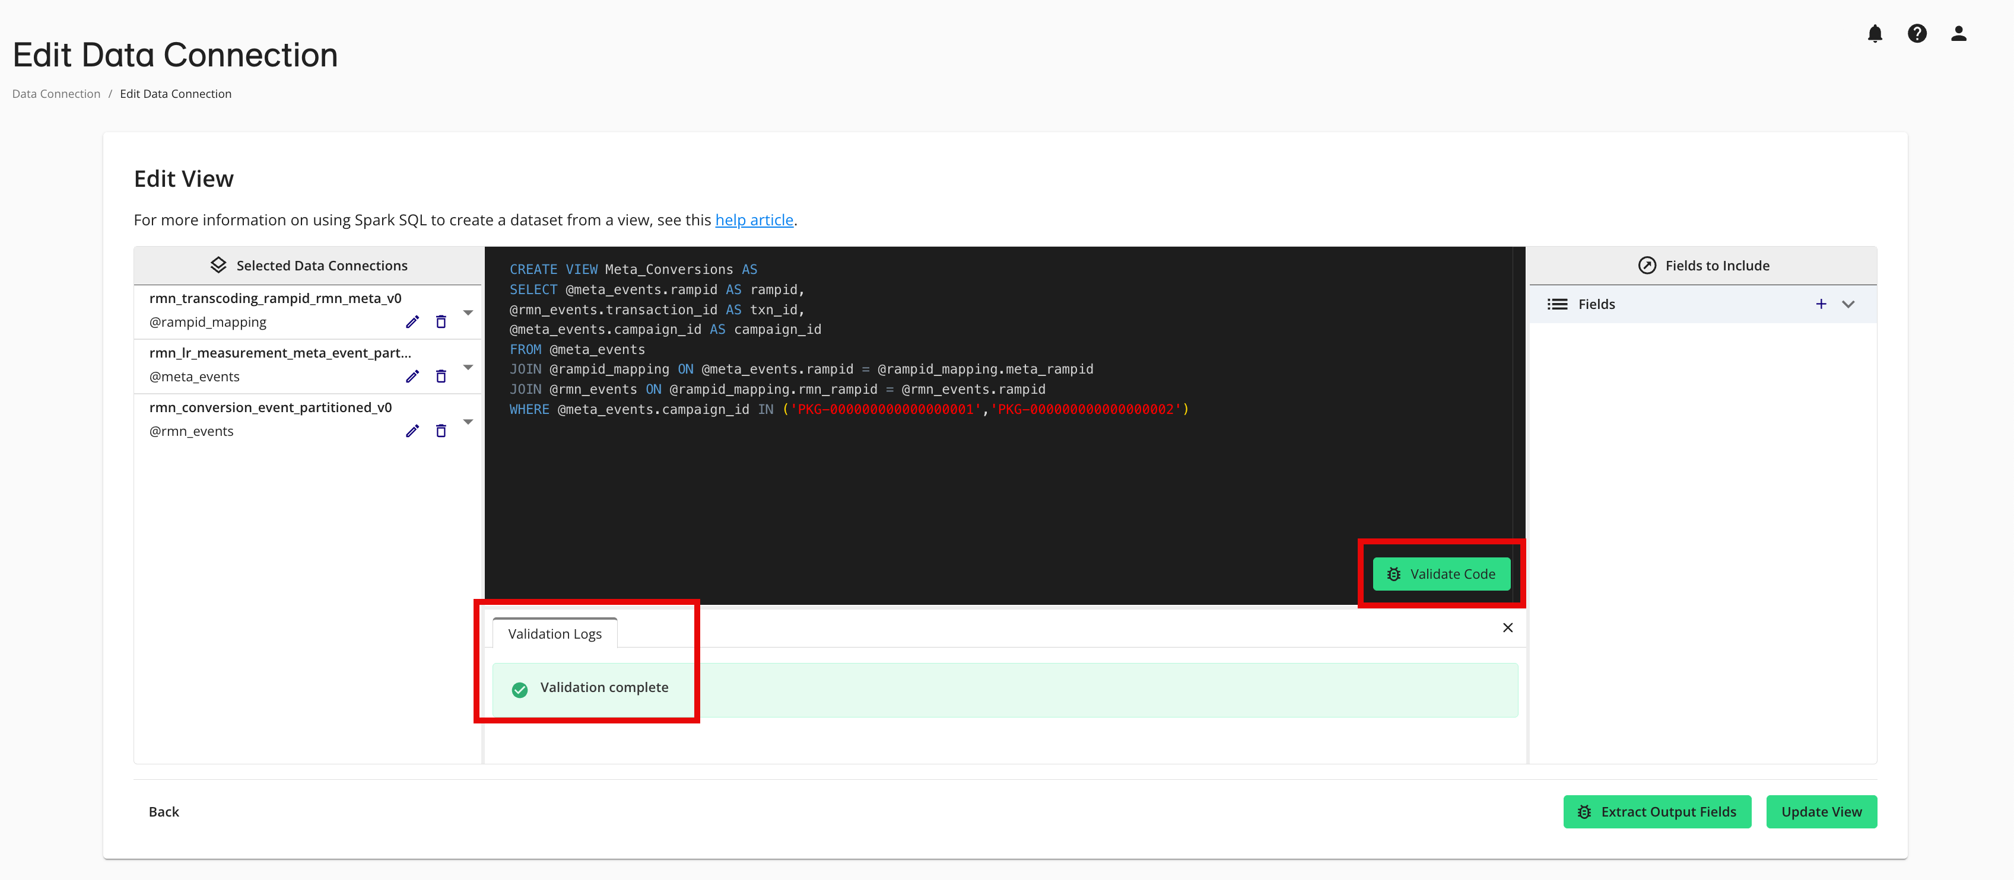
Task: Edit the @rampid_mapping alias with the pencil icon
Action: (x=413, y=321)
